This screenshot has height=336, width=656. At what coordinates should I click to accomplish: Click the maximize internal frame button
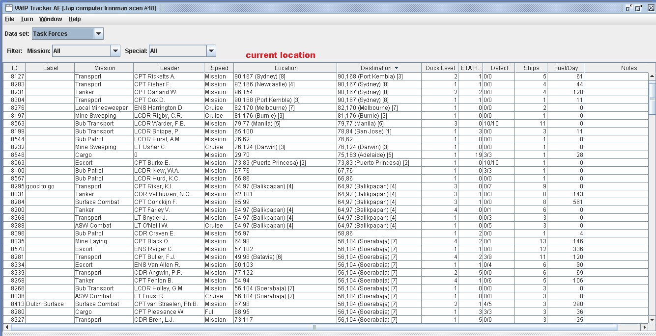[639, 8]
